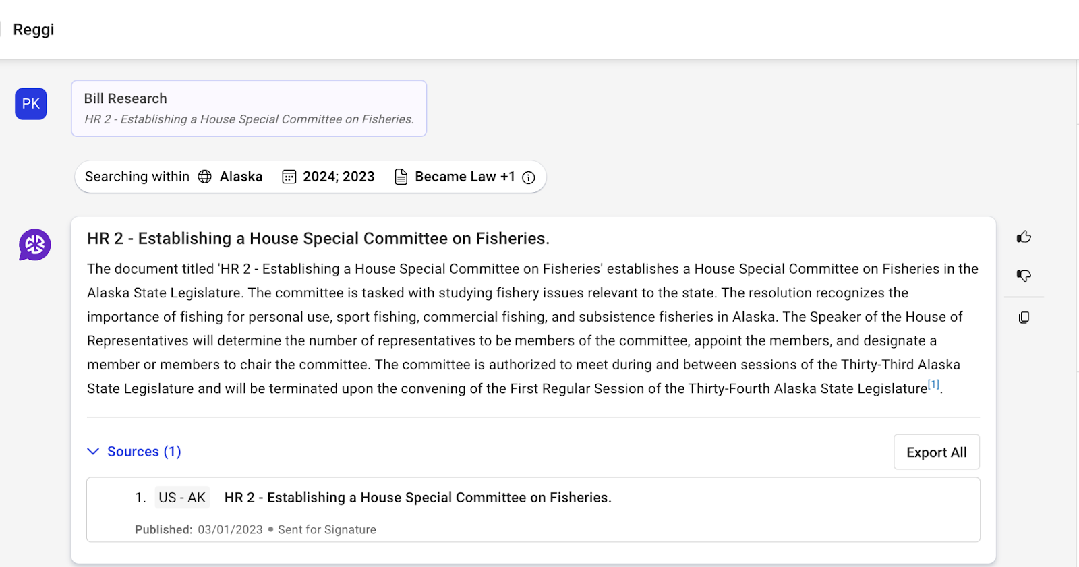
Task: Open the 2024; 2023 year filter
Action: (x=339, y=177)
